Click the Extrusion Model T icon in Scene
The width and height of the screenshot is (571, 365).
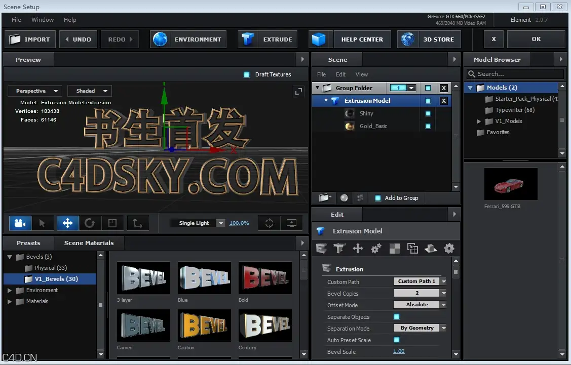click(x=335, y=101)
